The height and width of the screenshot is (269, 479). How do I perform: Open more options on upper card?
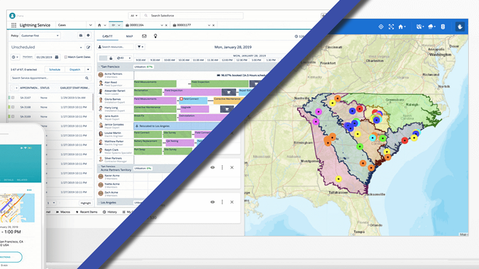[x=222, y=168]
